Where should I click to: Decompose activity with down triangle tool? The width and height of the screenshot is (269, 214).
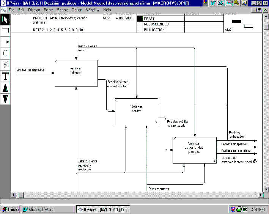[x=5, y=99]
